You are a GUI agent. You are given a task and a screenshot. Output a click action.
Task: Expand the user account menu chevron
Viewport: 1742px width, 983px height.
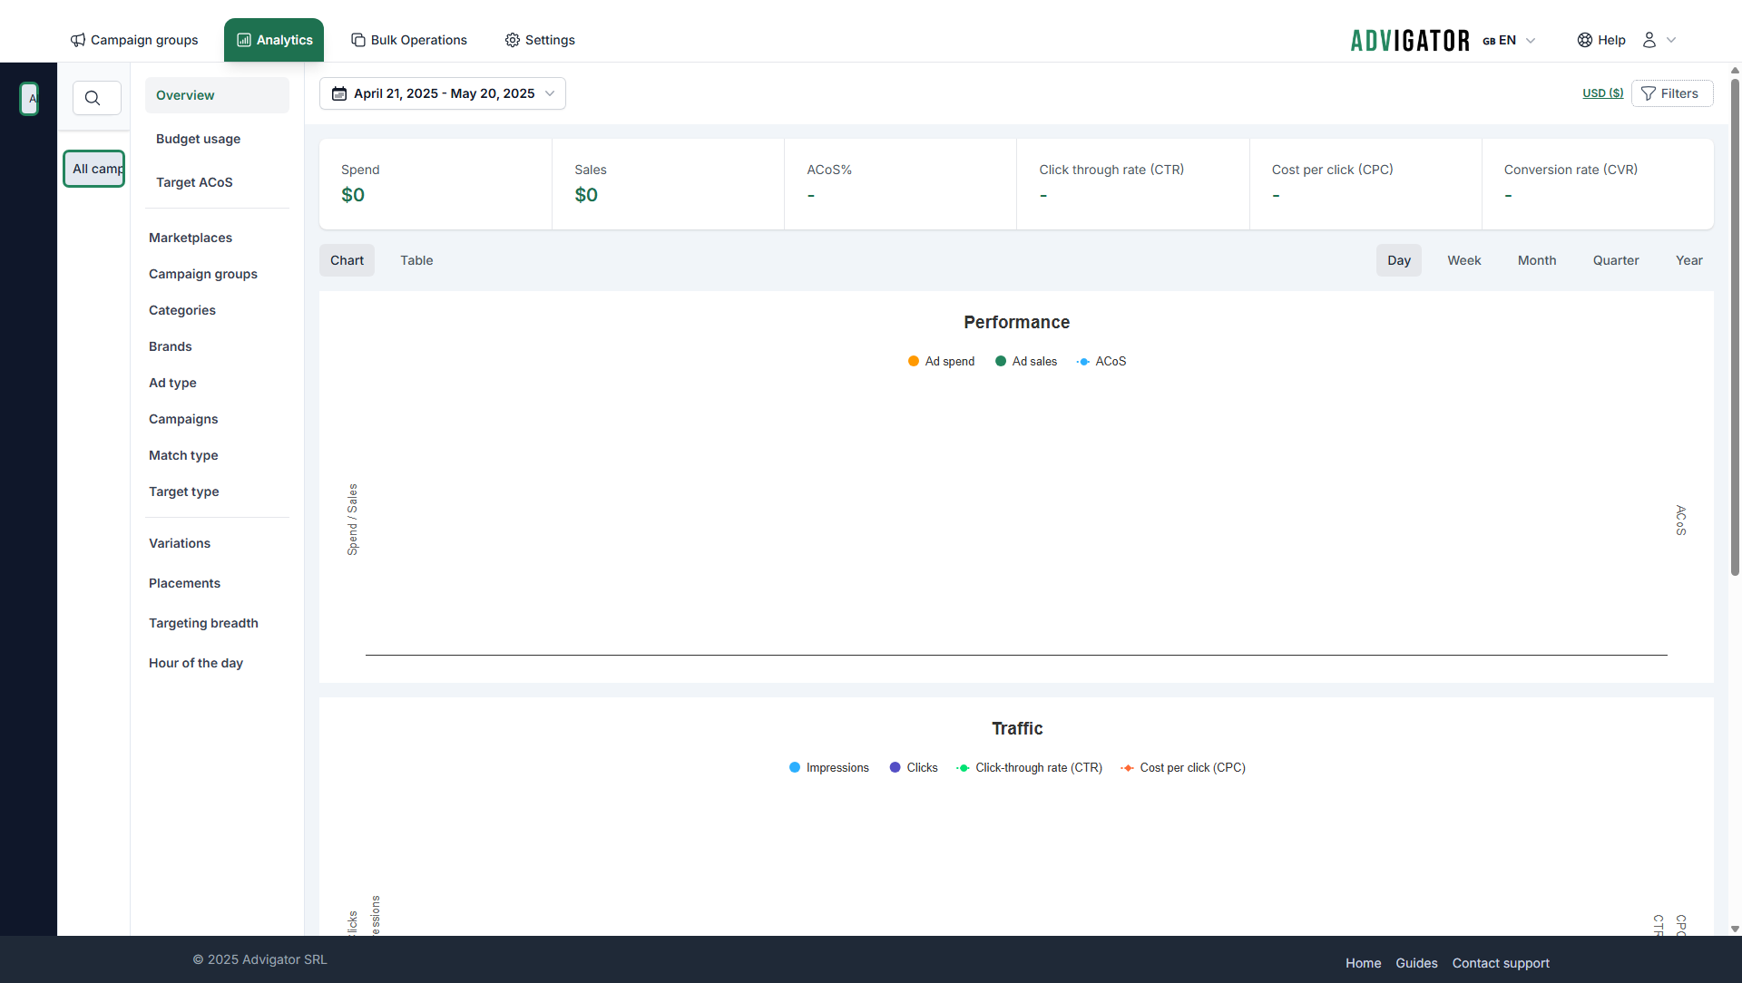point(1671,40)
